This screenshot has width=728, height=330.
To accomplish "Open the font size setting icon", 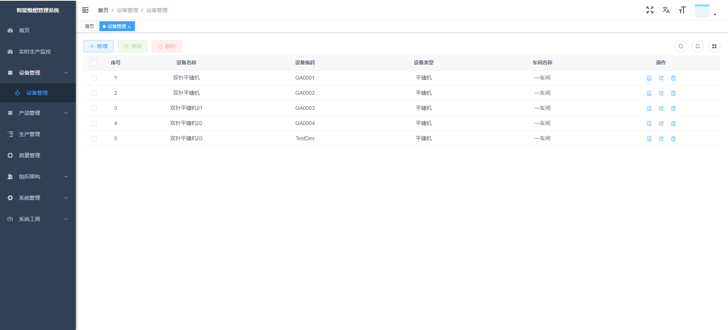I will [682, 10].
